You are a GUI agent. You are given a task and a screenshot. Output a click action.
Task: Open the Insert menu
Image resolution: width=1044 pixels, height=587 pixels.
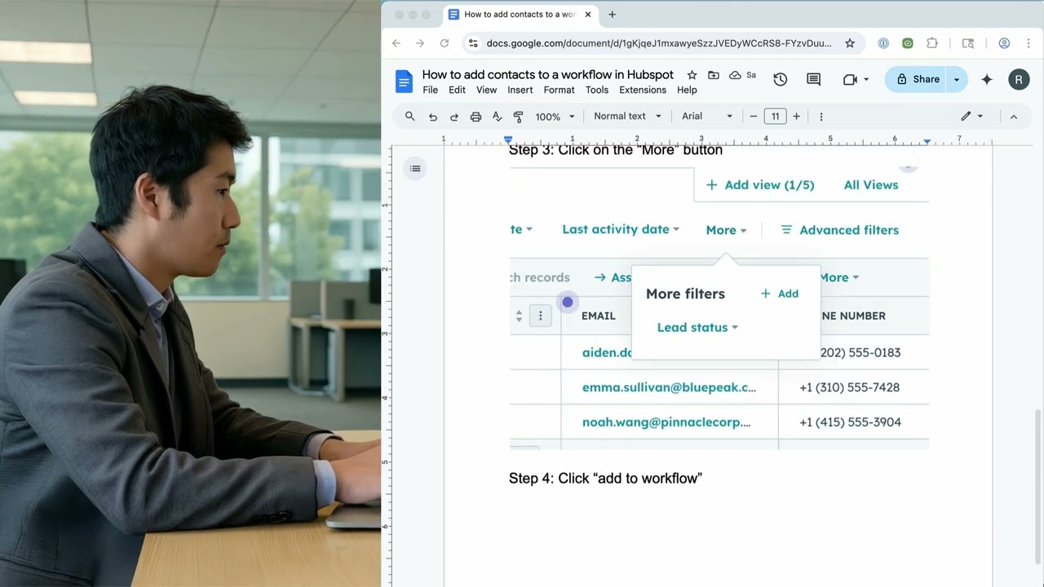(x=520, y=90)
